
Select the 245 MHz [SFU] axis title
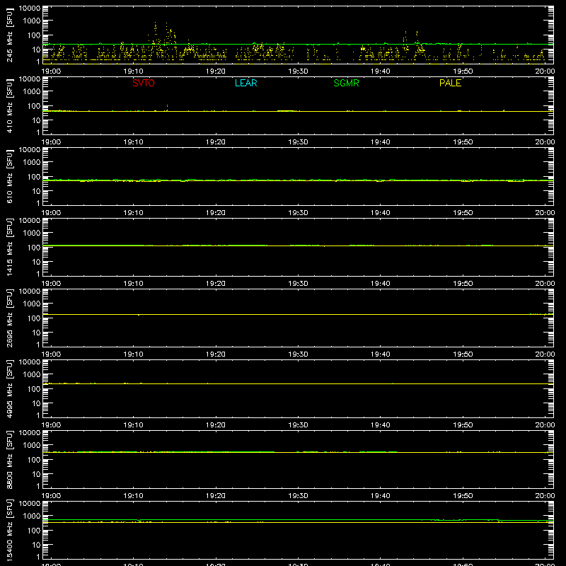click(x=10, y=35)
